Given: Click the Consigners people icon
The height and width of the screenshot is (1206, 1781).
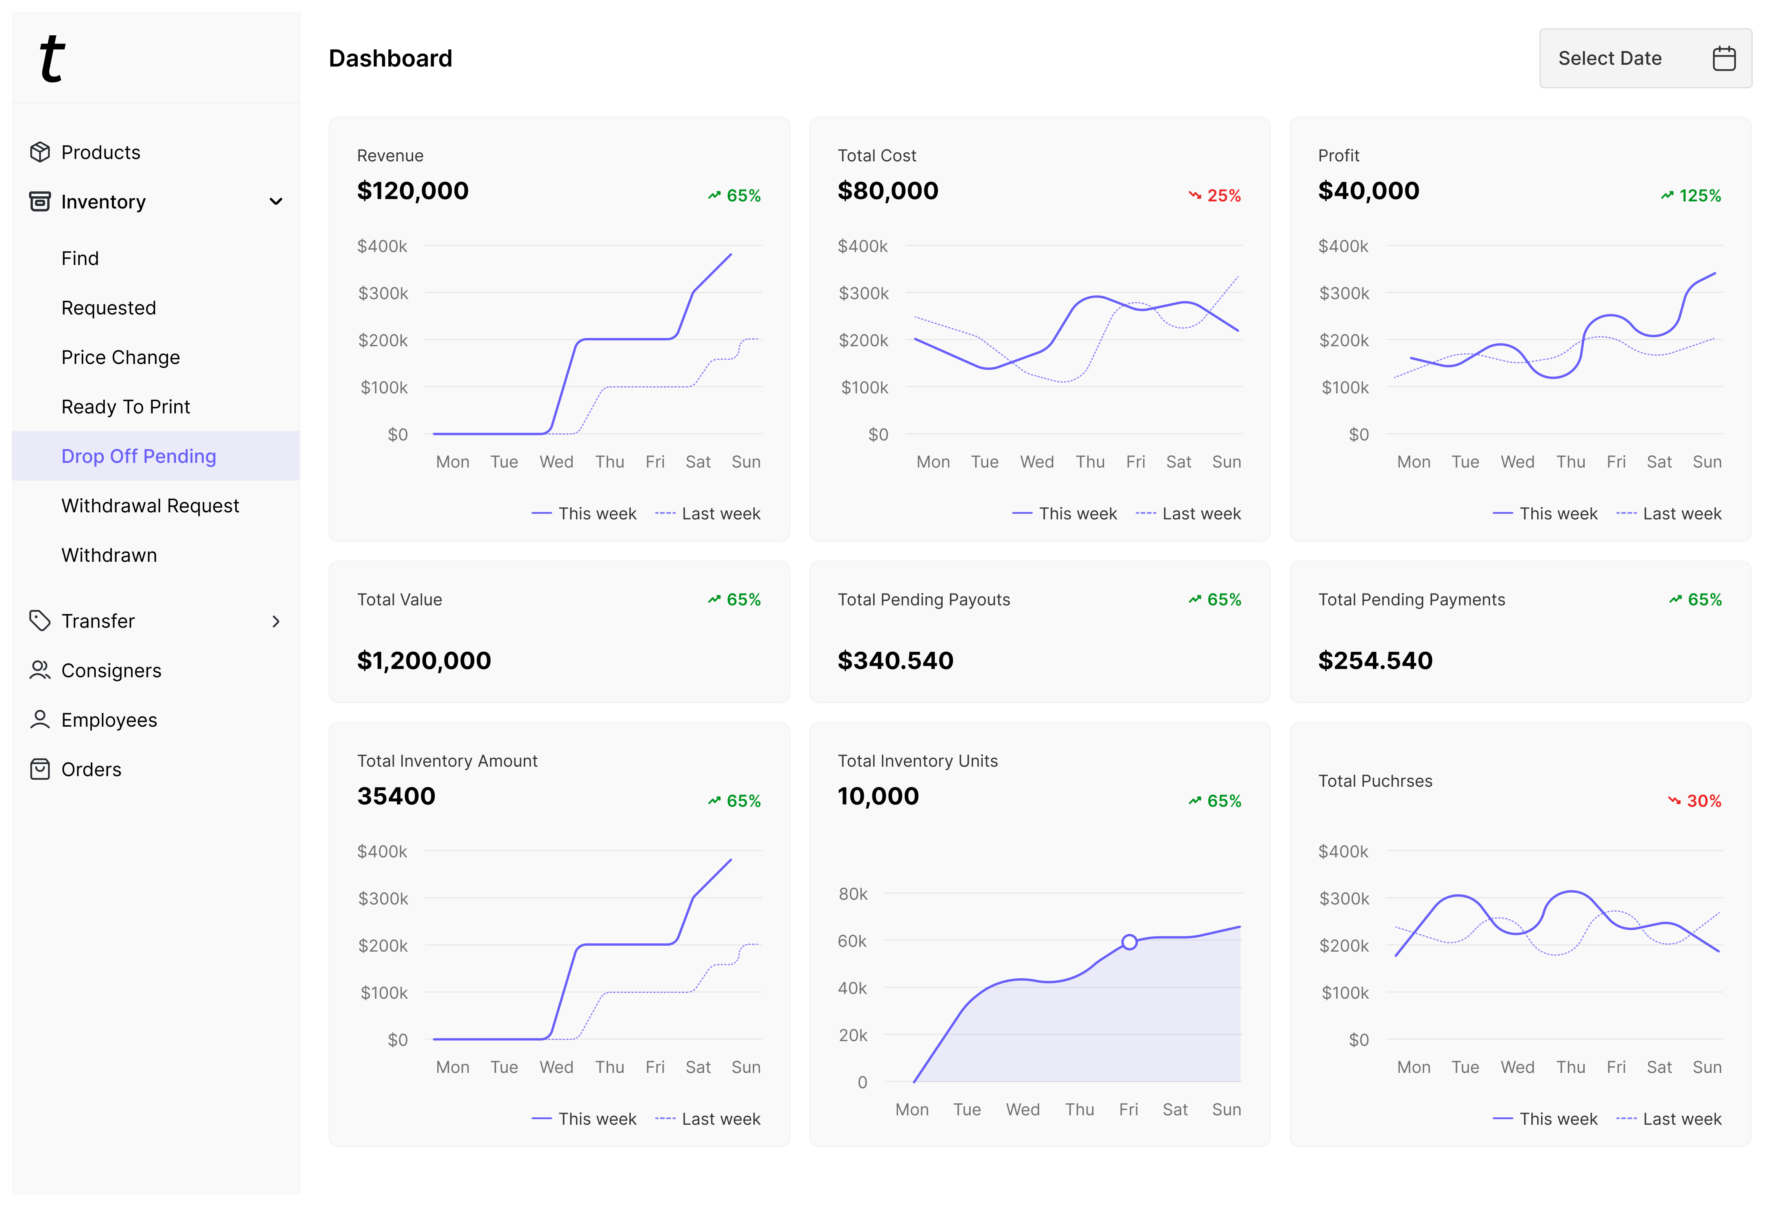Looking at the screenshot, I should (40, 671).
